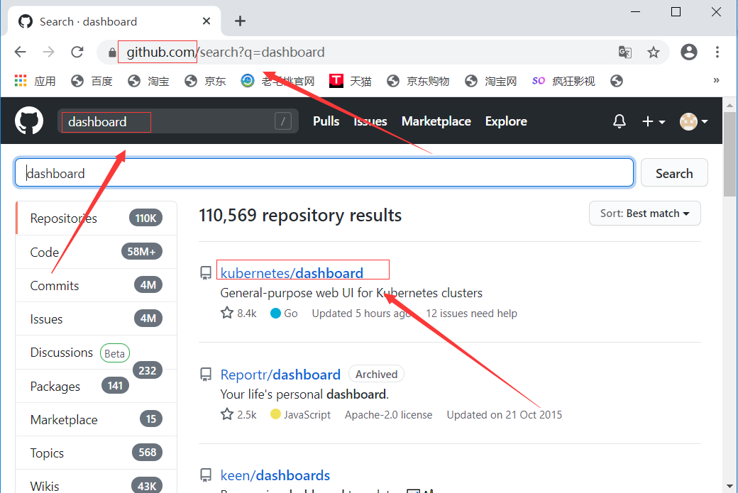Click the site security lock icon
The image size is (738, 493).
tap(112, 52)
